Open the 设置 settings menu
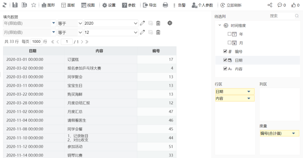 [109, 5]
